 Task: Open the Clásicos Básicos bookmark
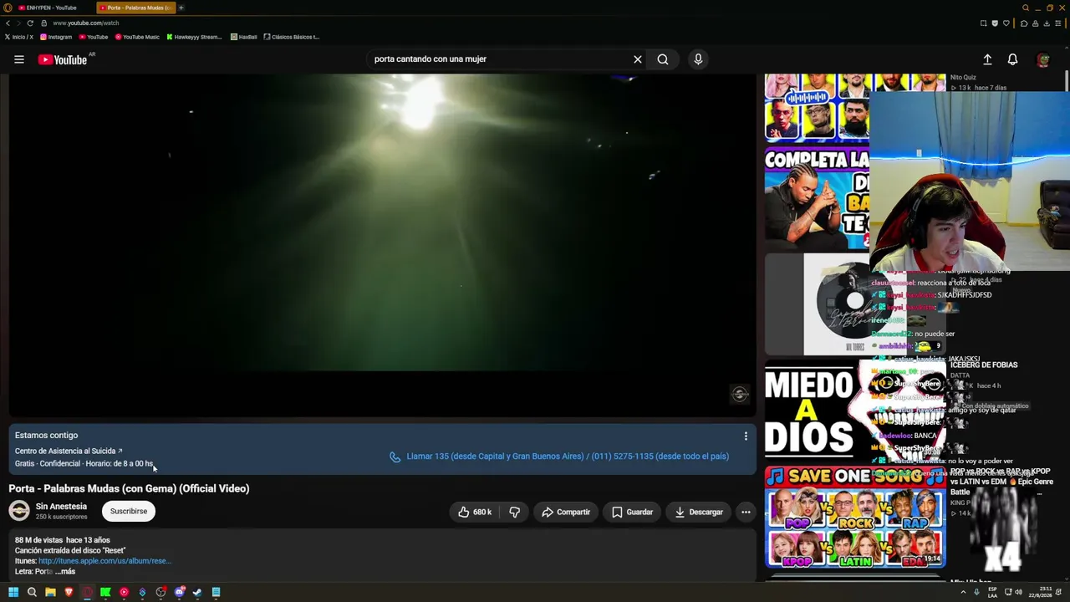tap(292, 37)
